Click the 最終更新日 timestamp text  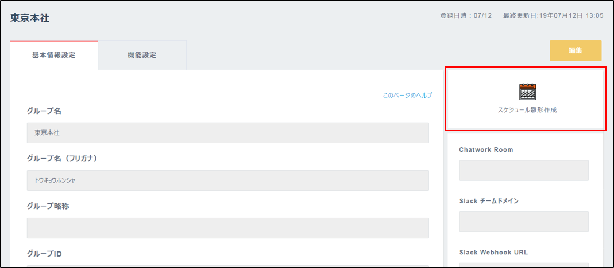coord(553,16)
